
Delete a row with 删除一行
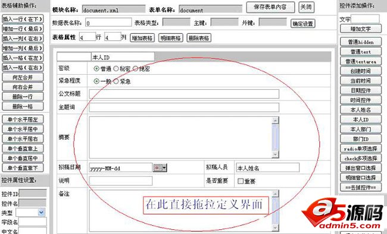coord(23,97)
